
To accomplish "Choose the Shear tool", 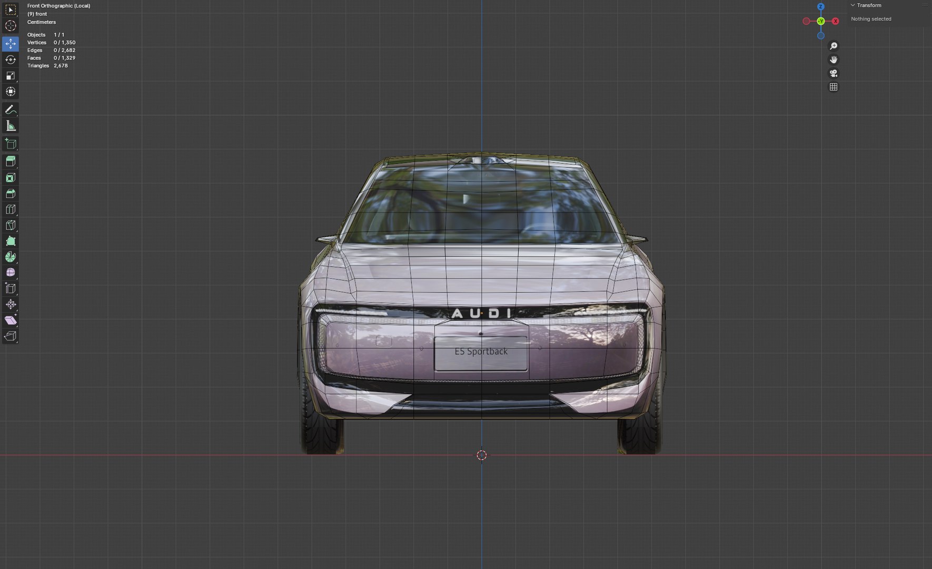I will click(x=11, y=320).
